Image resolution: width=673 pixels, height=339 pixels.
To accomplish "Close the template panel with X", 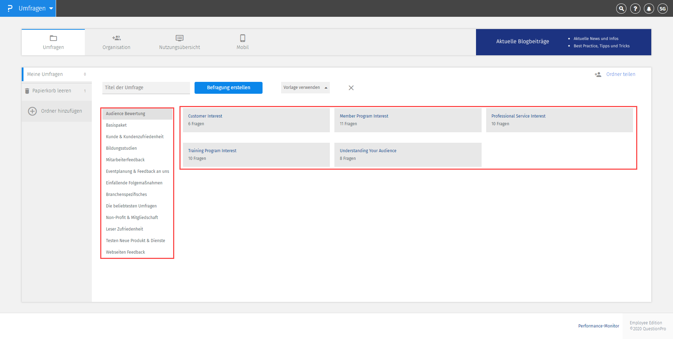I will click(351, 88).
